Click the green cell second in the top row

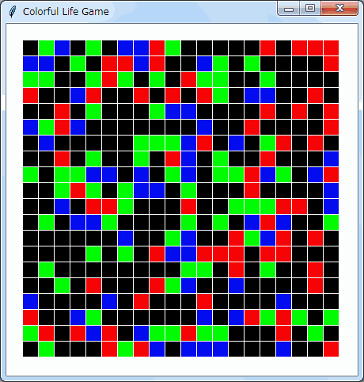click(46, 48)
